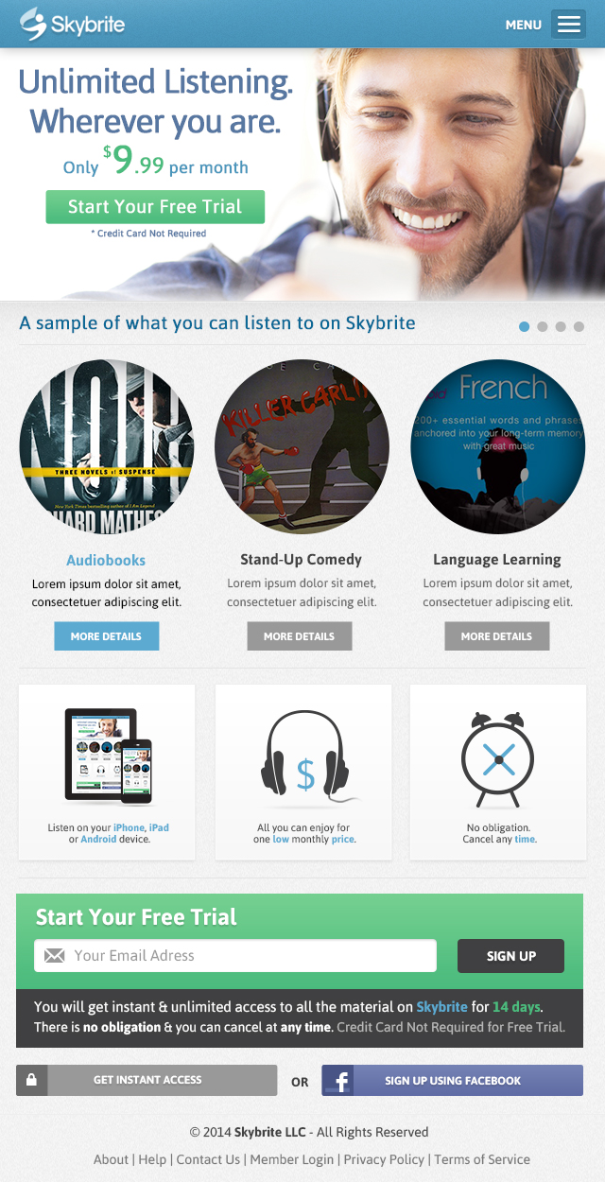The height and width of the screenshot is (1182, 605).
Task: Open the Language Learning French thumbnail
Action: pos(497,446)
